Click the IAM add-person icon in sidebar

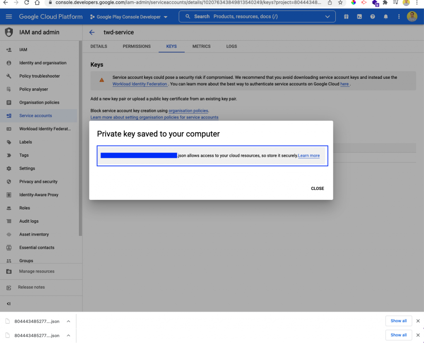9,50
